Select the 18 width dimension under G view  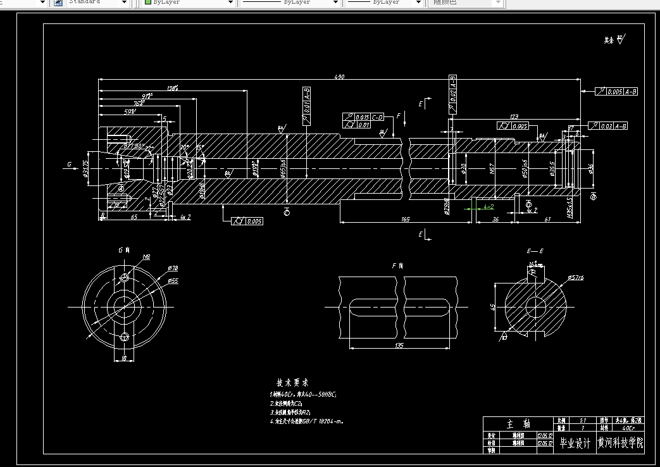(x=124, y=358)
